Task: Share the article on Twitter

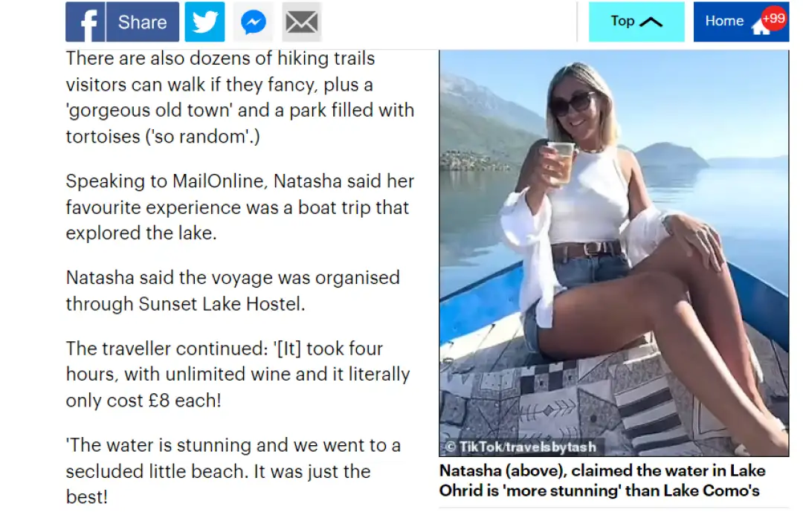Action: [204, 22]
